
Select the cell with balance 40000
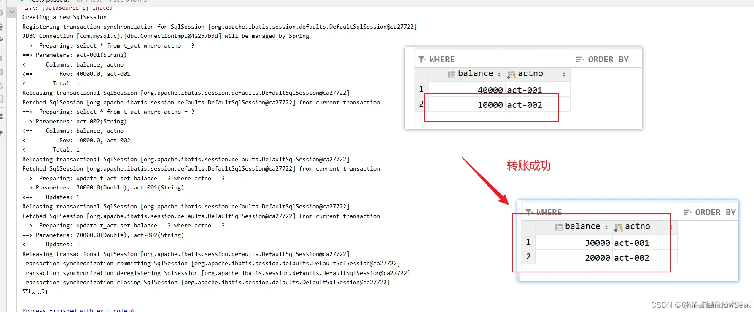tap(466, 90)
